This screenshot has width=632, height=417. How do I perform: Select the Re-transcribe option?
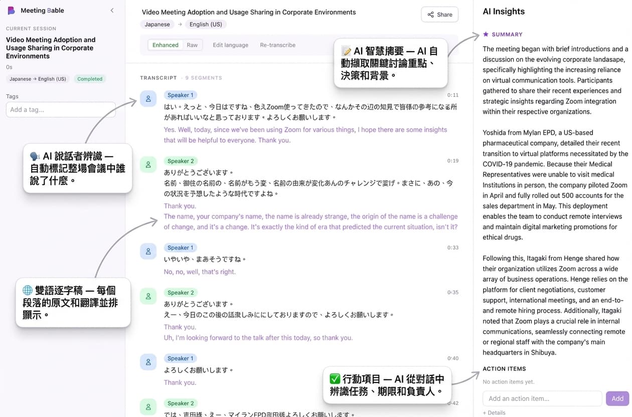pyautogui.click(x=277, y=45)
